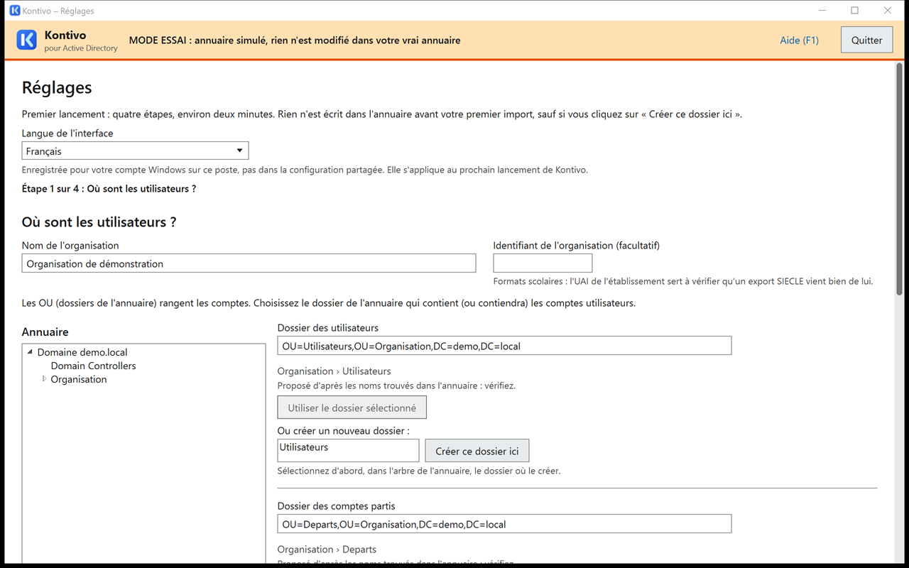This screenshot has width=909, height=568.
Task: Click the Kontivo icon in the title bar
Action: (x=15, y=11)
